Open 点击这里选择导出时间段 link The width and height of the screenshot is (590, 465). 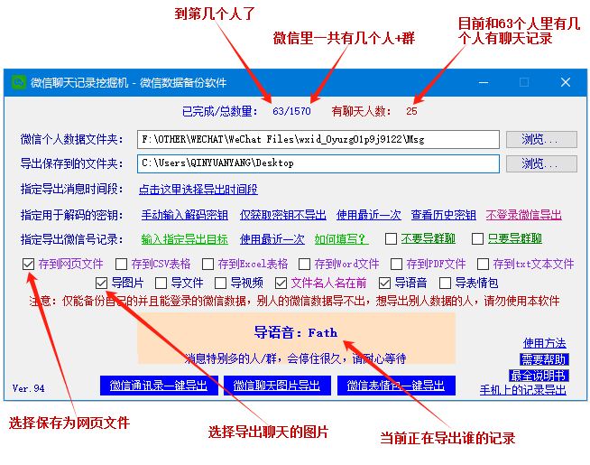pyautogui.click(x=198, y=189)
